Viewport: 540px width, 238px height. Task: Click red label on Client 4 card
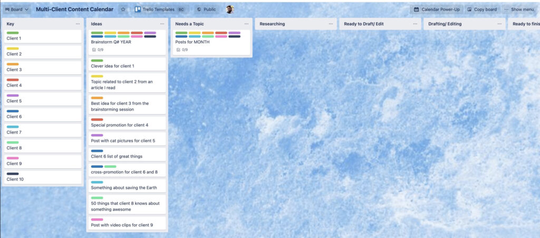point(13,80)
